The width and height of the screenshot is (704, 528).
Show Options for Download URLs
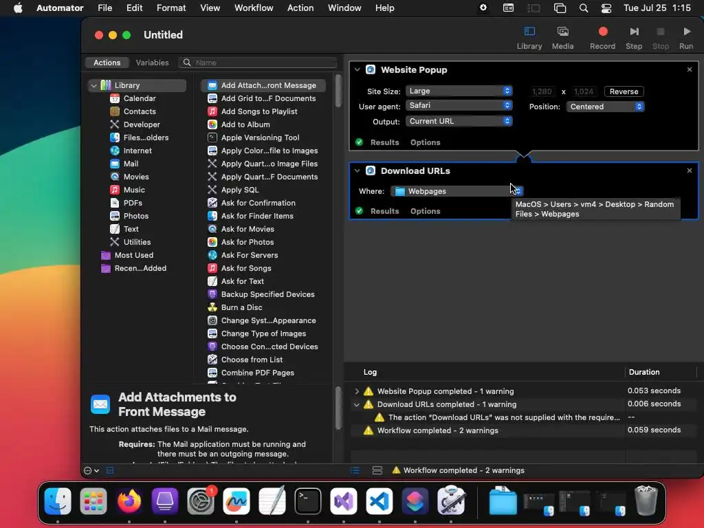[425, 211]
